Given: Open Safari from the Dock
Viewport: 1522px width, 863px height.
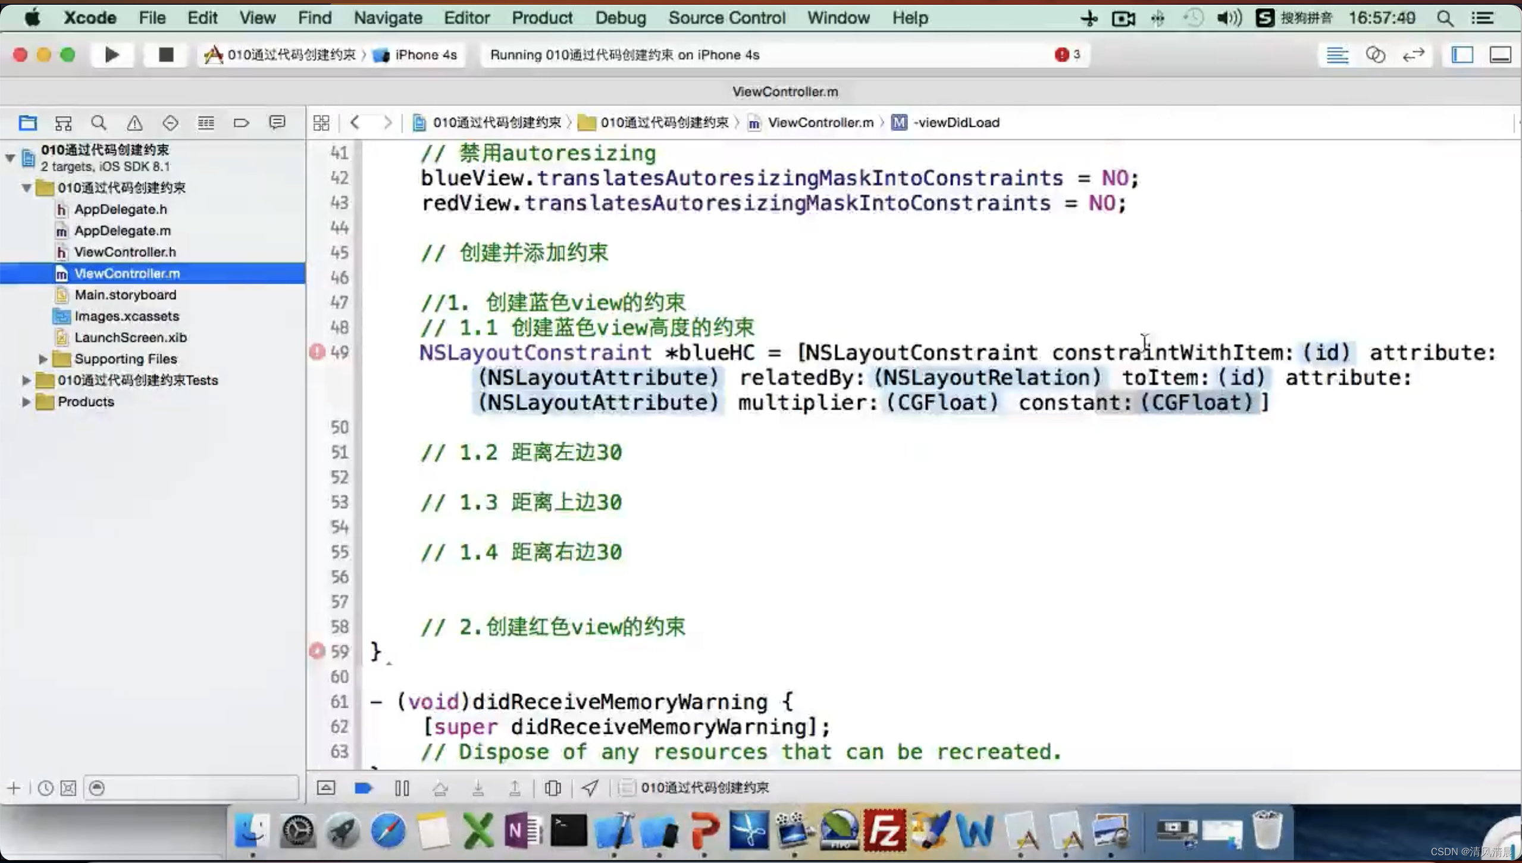Looking at the screenshot, I should pyautogui.click(x=388, y=830).
